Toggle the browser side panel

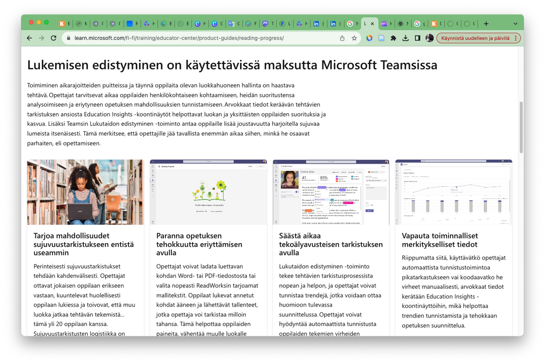tap(417, 38)
